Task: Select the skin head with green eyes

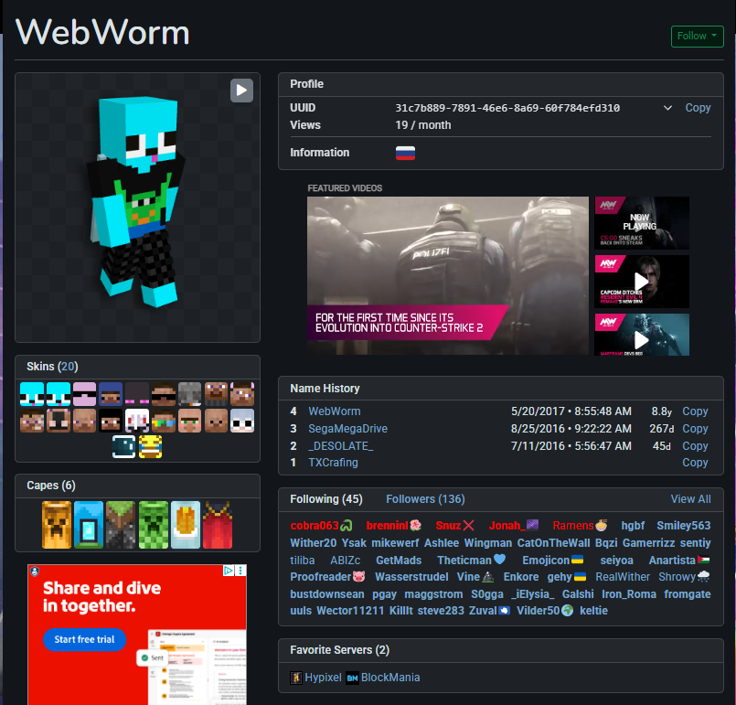Action: (x=189, y=420)
